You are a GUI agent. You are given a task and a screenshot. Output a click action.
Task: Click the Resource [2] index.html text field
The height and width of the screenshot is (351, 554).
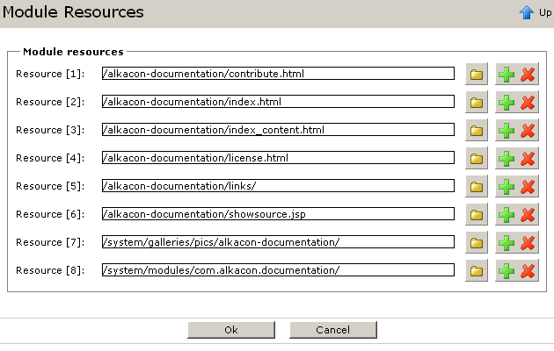point(278,102)
